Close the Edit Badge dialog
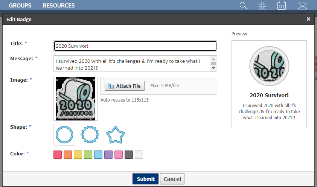This screenshot has width=317, height=187. (308, 19)
